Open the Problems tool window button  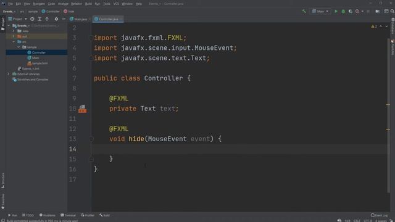coord(48,215)
